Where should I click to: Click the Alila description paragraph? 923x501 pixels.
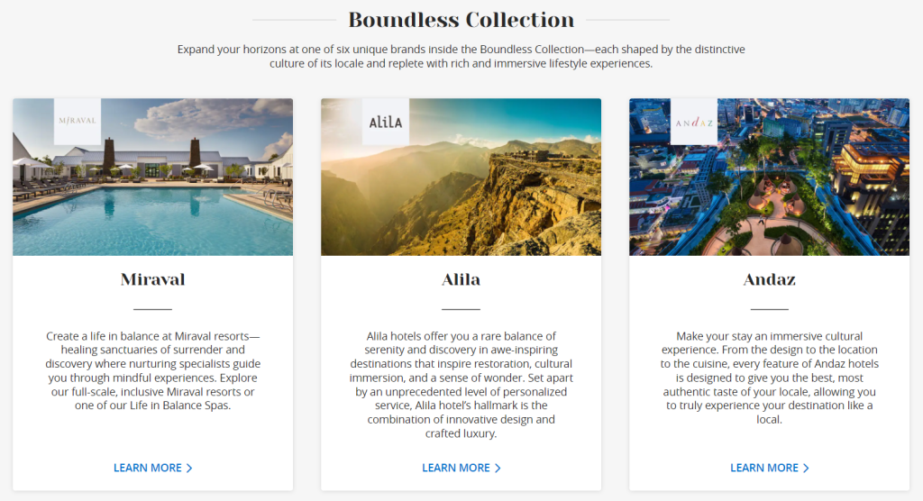461,384
